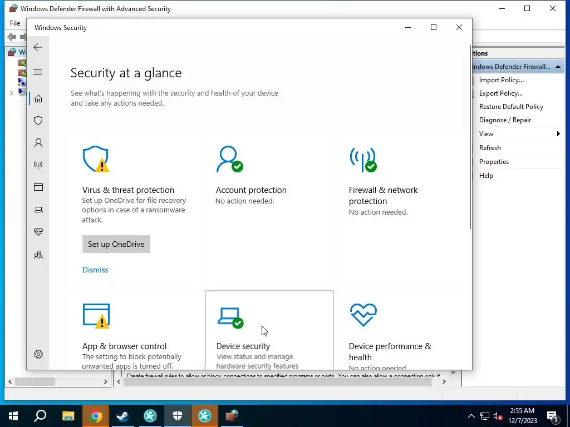Expand the Monitoring tree node in Firewall window
This screenshot has width=570, height=427.
[11, 93]
